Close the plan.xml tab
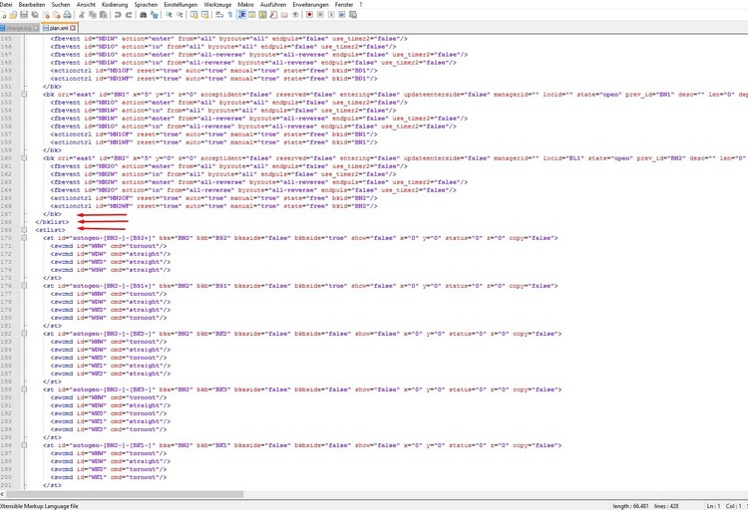 pyautogui.click(x=73, y=28)
